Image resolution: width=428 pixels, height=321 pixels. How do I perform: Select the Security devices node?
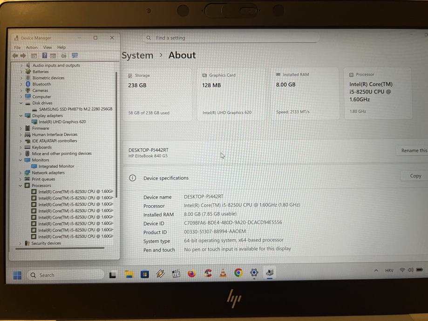coord(46,243)
